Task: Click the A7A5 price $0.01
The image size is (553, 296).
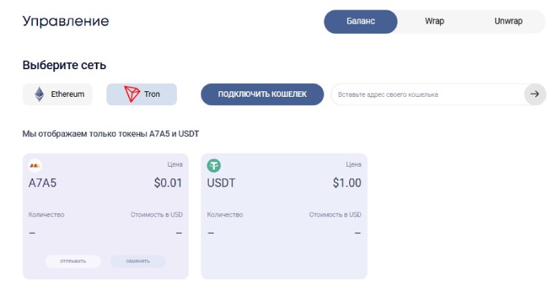Action: [x=168, y=183]
